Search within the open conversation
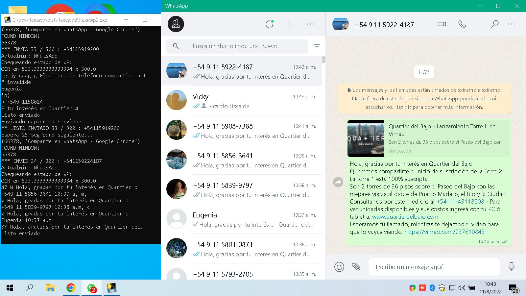Image resolution: width=526 pixels, height=296 pixels. pyautogui.click(x=495, y=24)
